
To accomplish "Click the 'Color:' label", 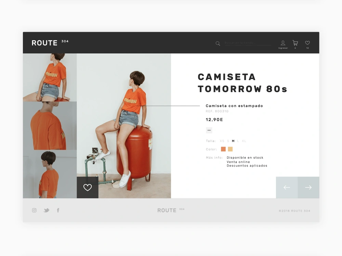I will click(x=211, y=150).
